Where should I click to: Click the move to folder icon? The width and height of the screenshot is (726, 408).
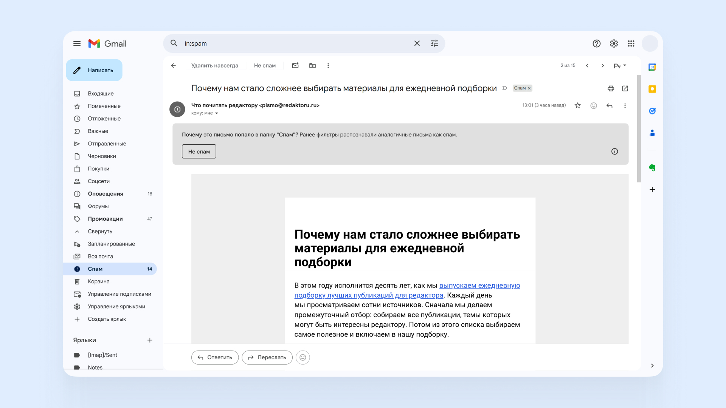312,65
